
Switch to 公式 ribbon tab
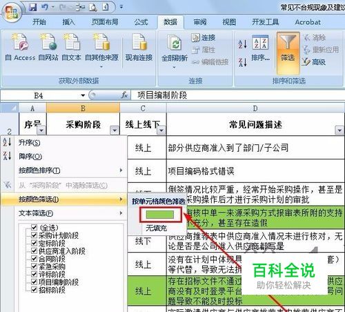(x=141, y=22)
